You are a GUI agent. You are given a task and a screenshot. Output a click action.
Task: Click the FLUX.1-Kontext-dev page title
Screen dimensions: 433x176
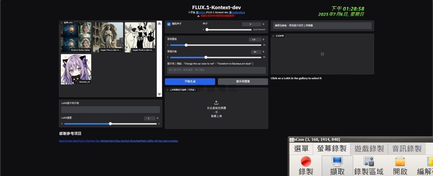[x=216, y=8]
